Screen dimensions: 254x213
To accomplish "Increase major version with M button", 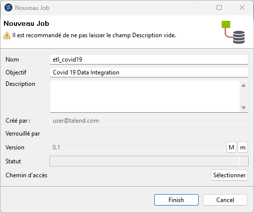I will [x=231, y=147].
